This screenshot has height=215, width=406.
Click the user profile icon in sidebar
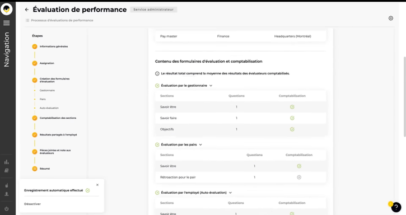[7, 194]
